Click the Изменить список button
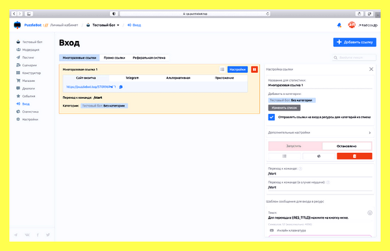The width and height of the screenshot is (390, 251). tap(284, 108)
